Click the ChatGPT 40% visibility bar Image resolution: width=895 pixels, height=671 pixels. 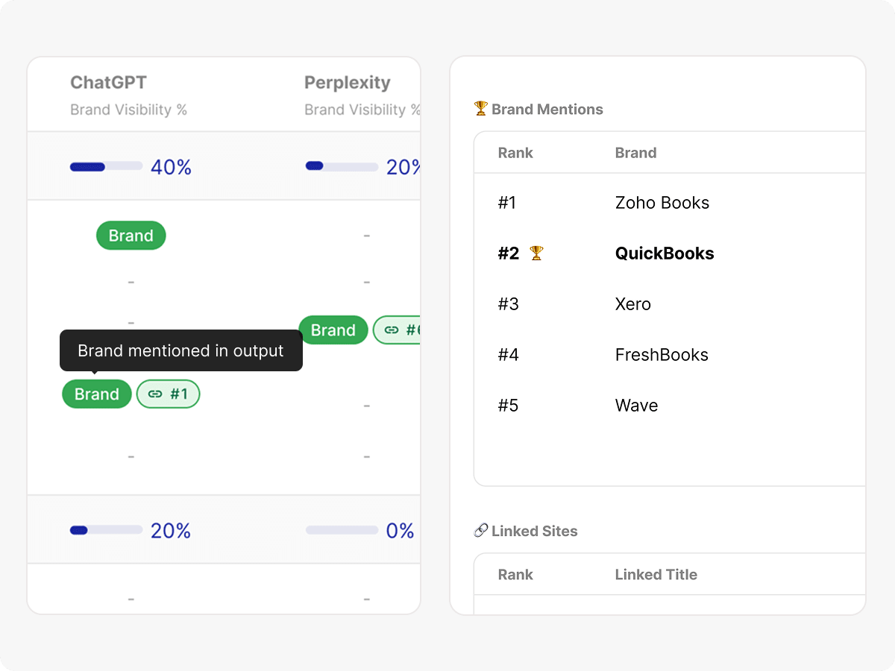(106, 167)
